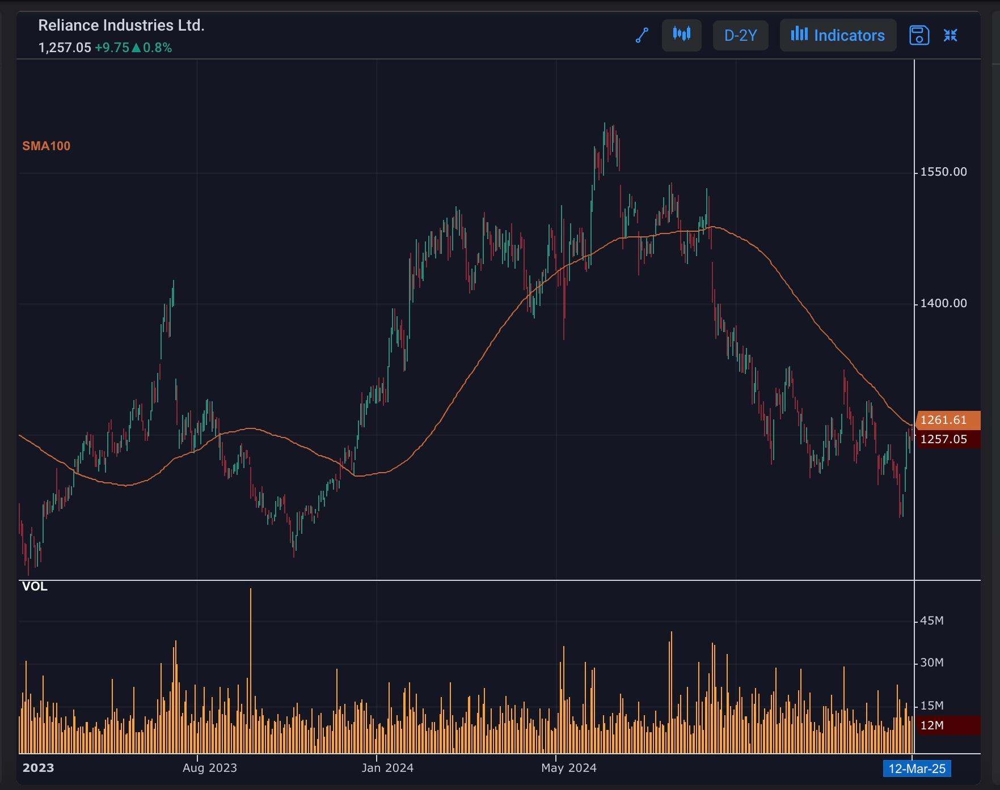Select the line drawing tool icon
1000x790 pixels.
(x=642, y=36)
